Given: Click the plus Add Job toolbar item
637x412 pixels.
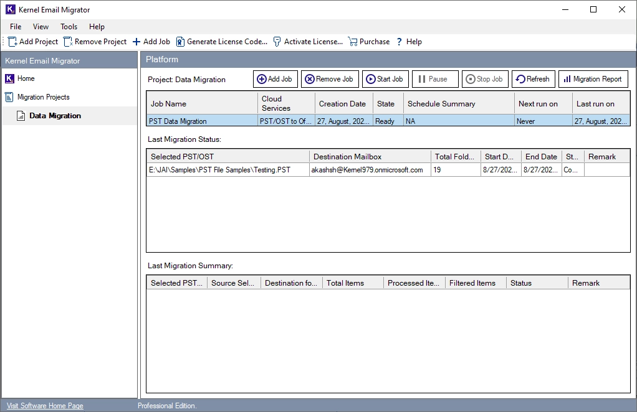Looking at the screenshot, I should [x=151, y=42].
